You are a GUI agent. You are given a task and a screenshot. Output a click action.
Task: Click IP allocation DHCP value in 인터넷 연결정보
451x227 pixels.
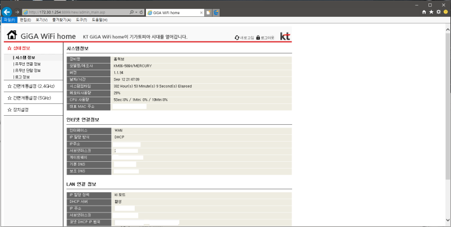[x=119, y=137]
